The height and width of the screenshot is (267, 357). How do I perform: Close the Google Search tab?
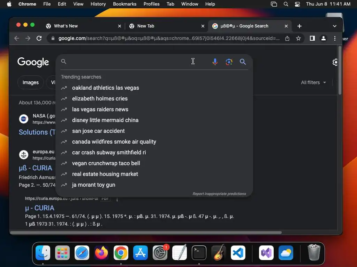coord(286,26)
